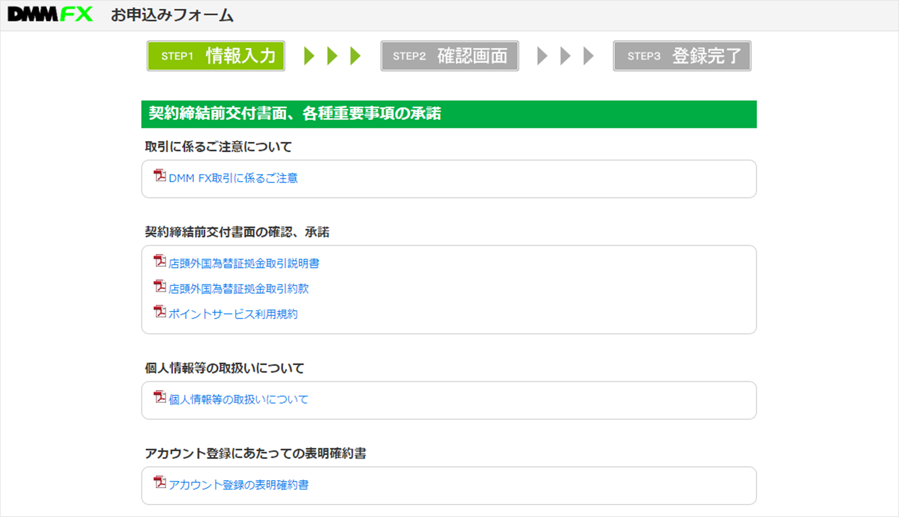Open the DMM FX取引に係るご注意 PDF icon
The image size is (899, 517).
159,176
